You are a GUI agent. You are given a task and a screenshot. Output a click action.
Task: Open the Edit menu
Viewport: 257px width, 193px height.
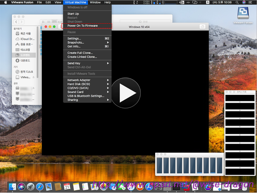click(48, 2)
